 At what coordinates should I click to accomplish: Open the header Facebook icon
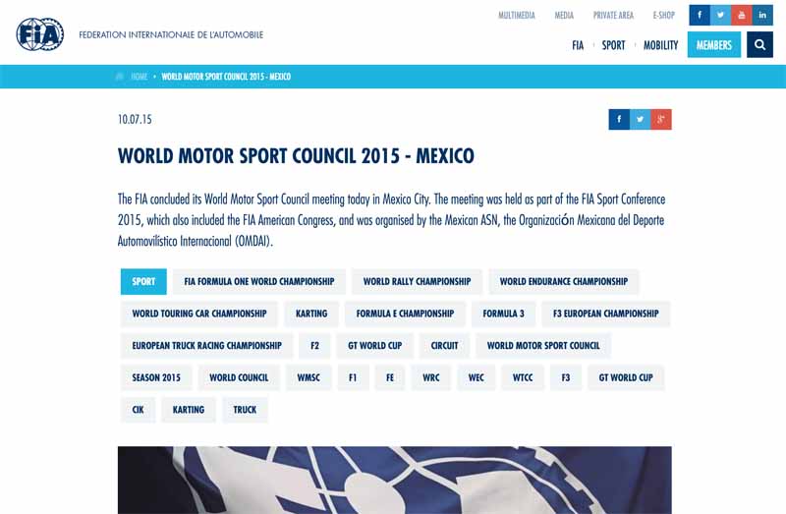click(x=700, y=15)
